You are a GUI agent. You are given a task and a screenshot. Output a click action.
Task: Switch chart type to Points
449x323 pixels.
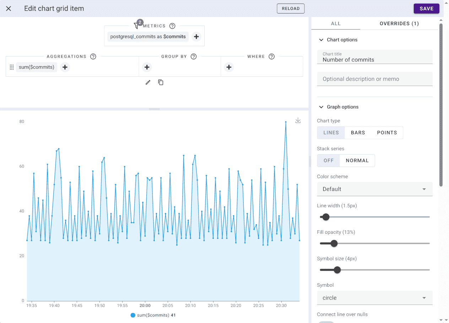click(x=387, y=133)
